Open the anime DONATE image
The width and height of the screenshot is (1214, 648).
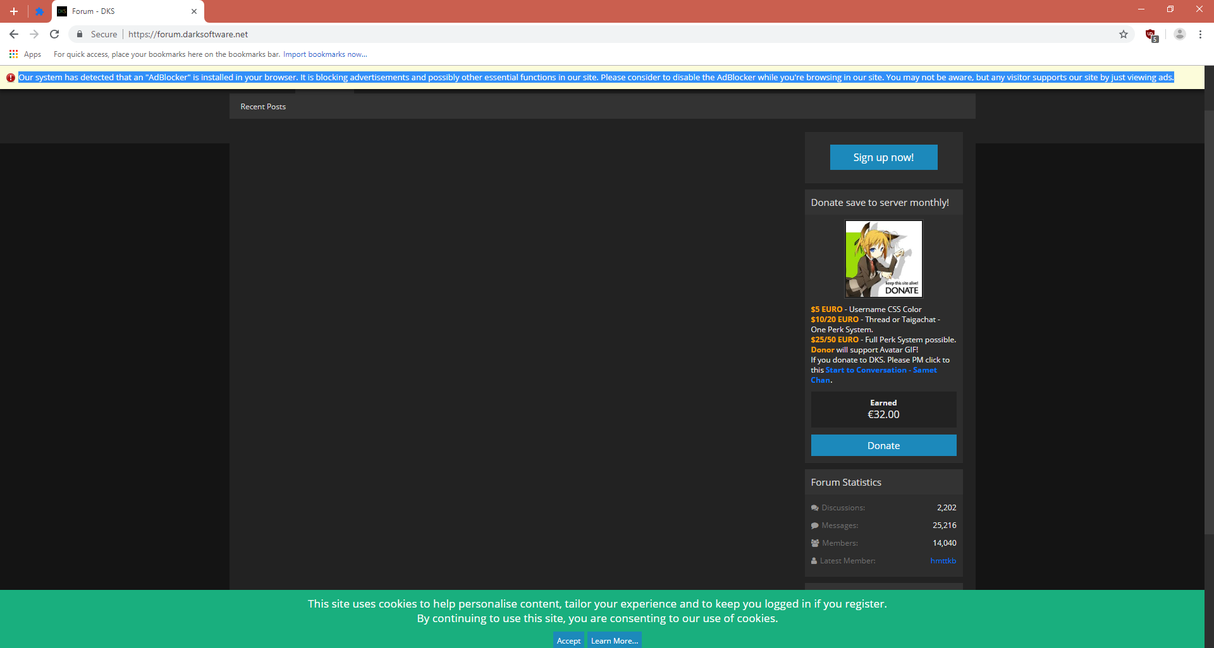883,259
